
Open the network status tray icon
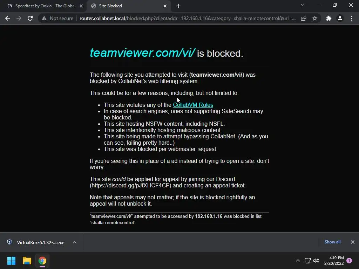click(308, 261)
